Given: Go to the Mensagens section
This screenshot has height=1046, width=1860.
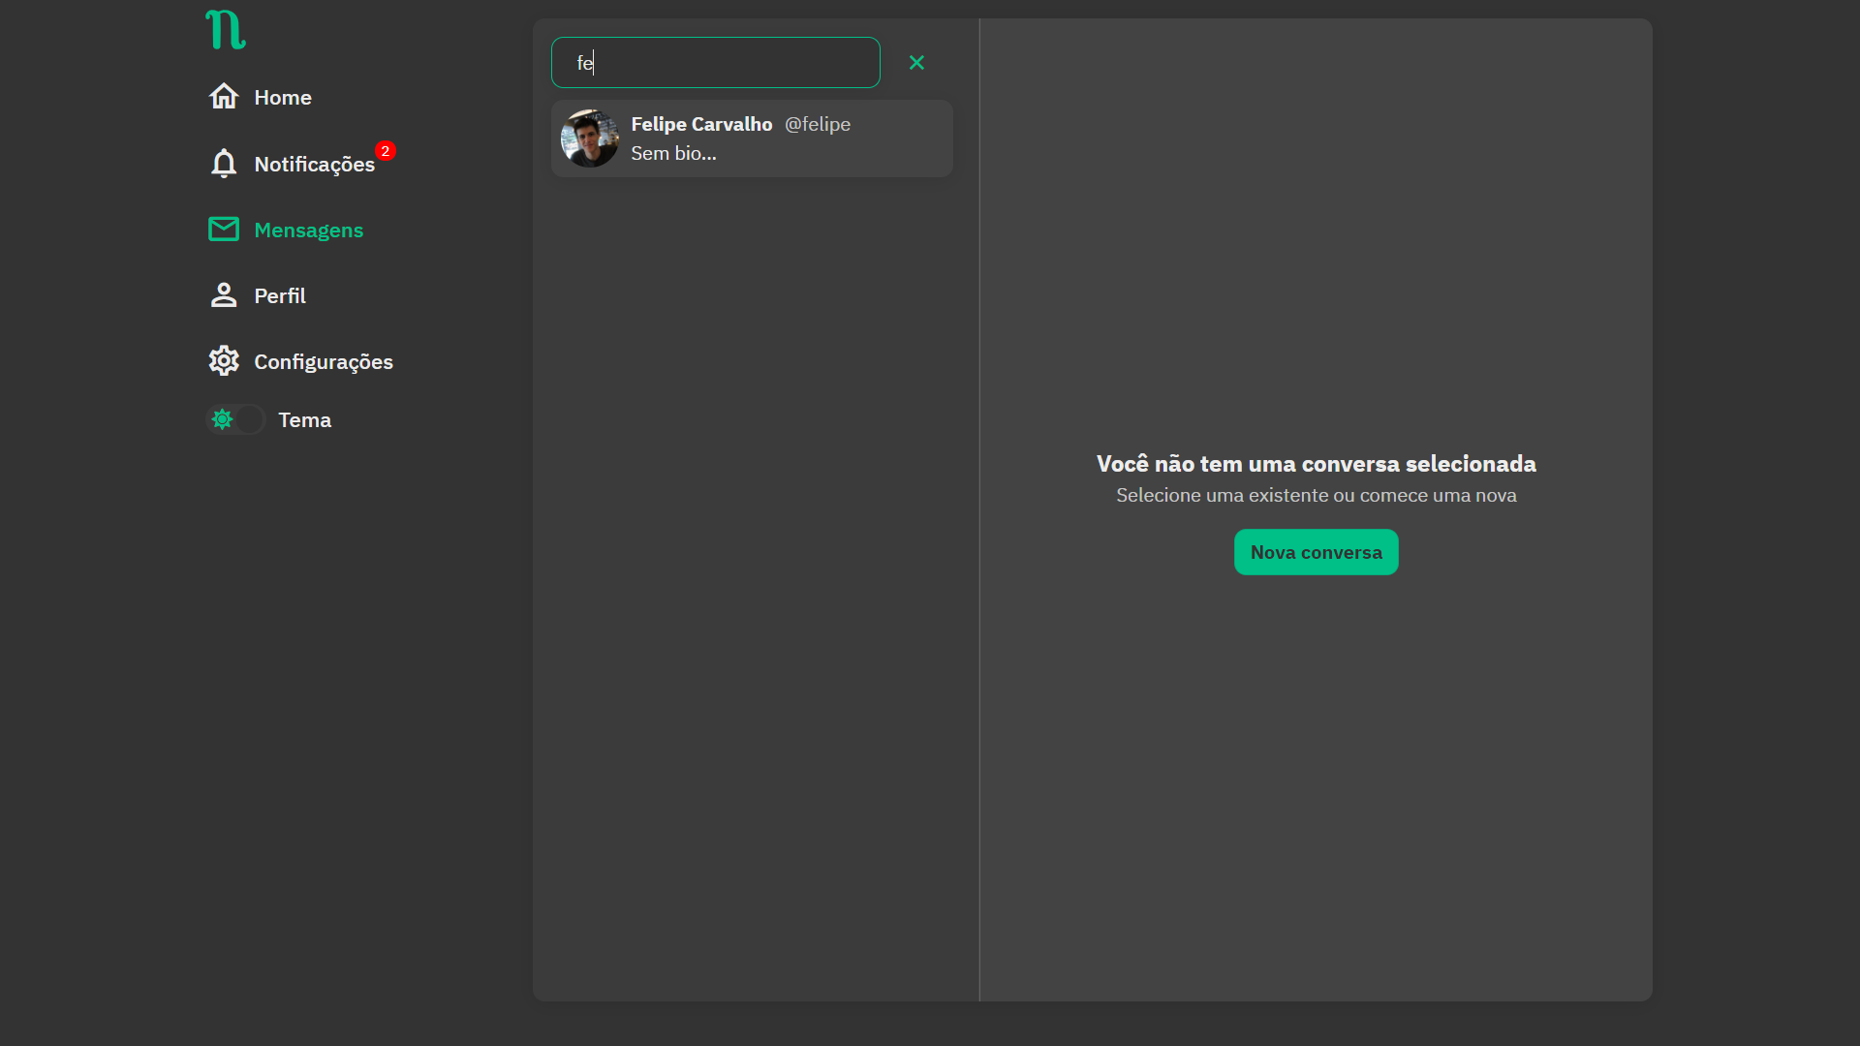Looking at the screenshot, I should (308, 231).
